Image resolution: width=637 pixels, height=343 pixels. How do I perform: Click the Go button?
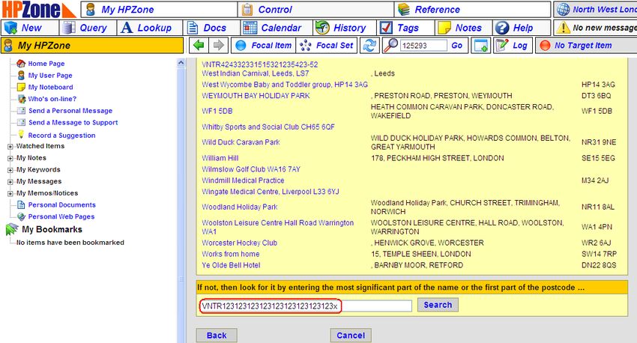point(457,46)
